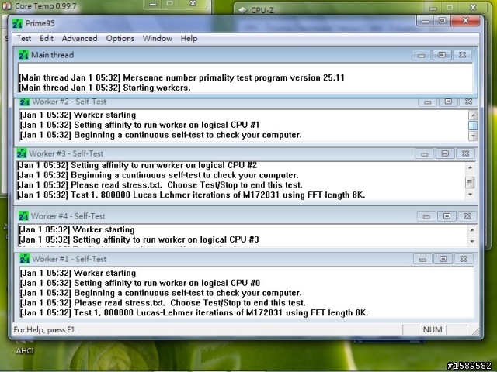This screenshot has height=372, width=497.
Task: Click the AHCI desktop icon label
Action: [25, 351]
